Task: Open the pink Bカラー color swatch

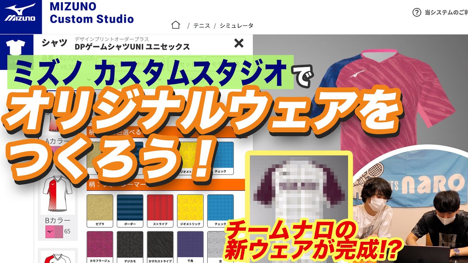Action: [x=54, y=232]
